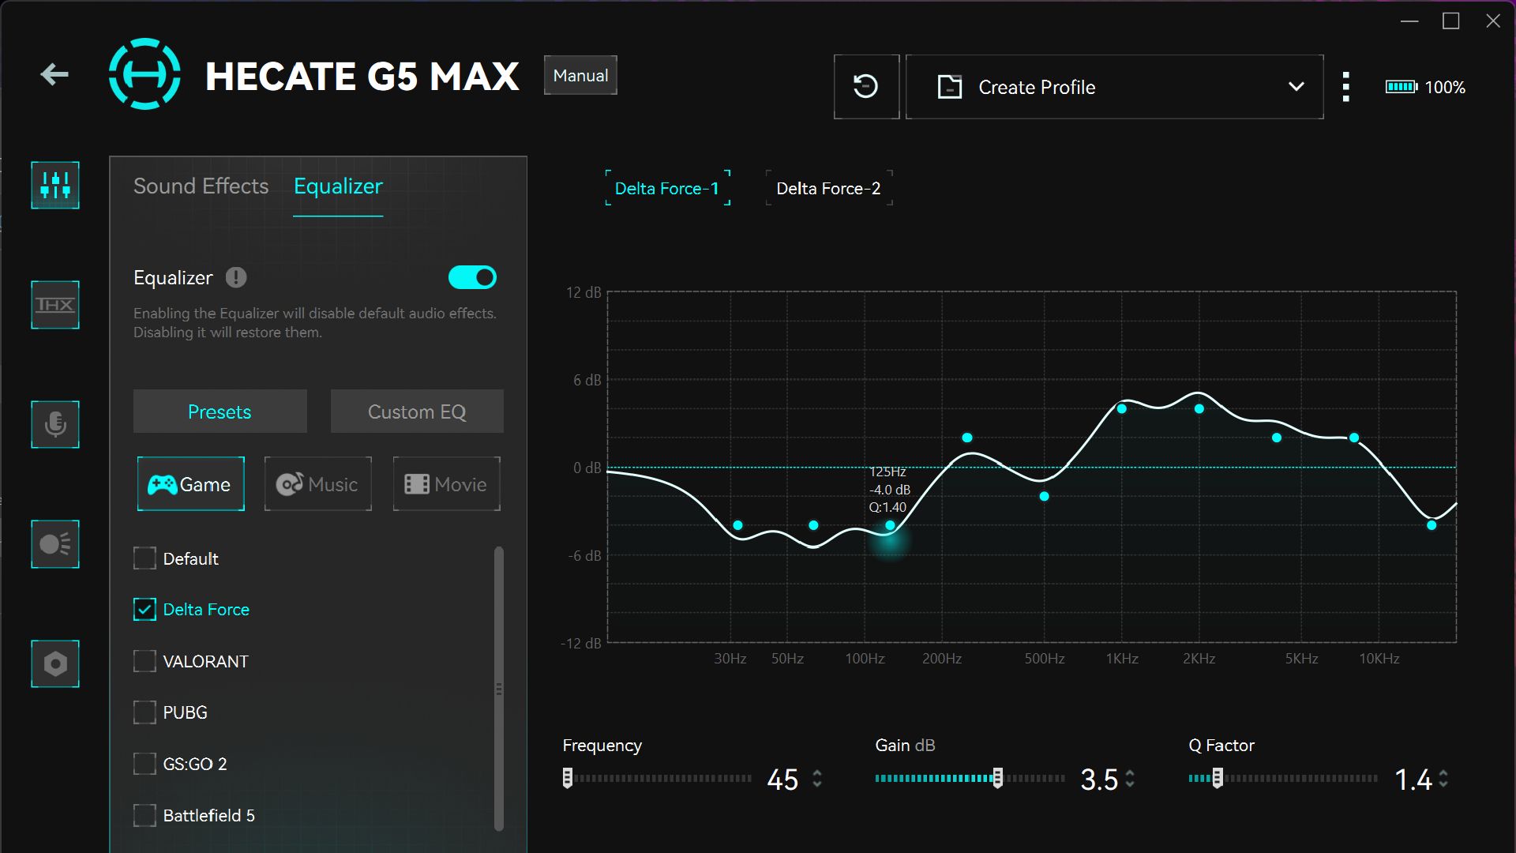Select the Game category gamepad button
1516x853 pixels.
click(190, 484)
